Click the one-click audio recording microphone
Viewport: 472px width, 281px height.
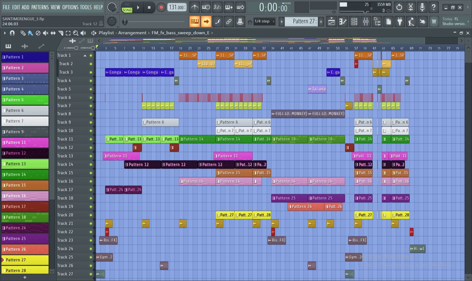pos(422,7)
